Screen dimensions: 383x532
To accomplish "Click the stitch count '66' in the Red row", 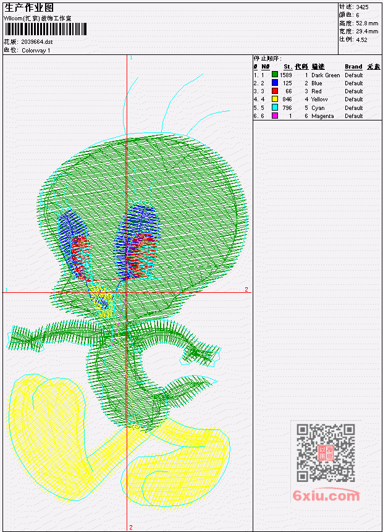I will pyautogui.click(x=288, y=91).
